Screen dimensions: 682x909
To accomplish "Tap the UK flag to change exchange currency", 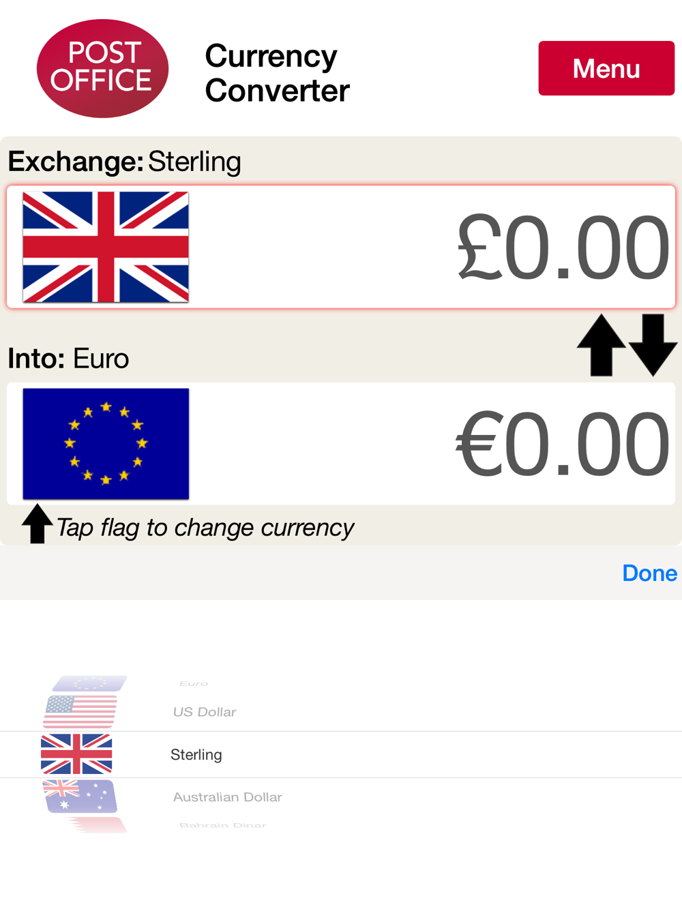I will point(106,247).
